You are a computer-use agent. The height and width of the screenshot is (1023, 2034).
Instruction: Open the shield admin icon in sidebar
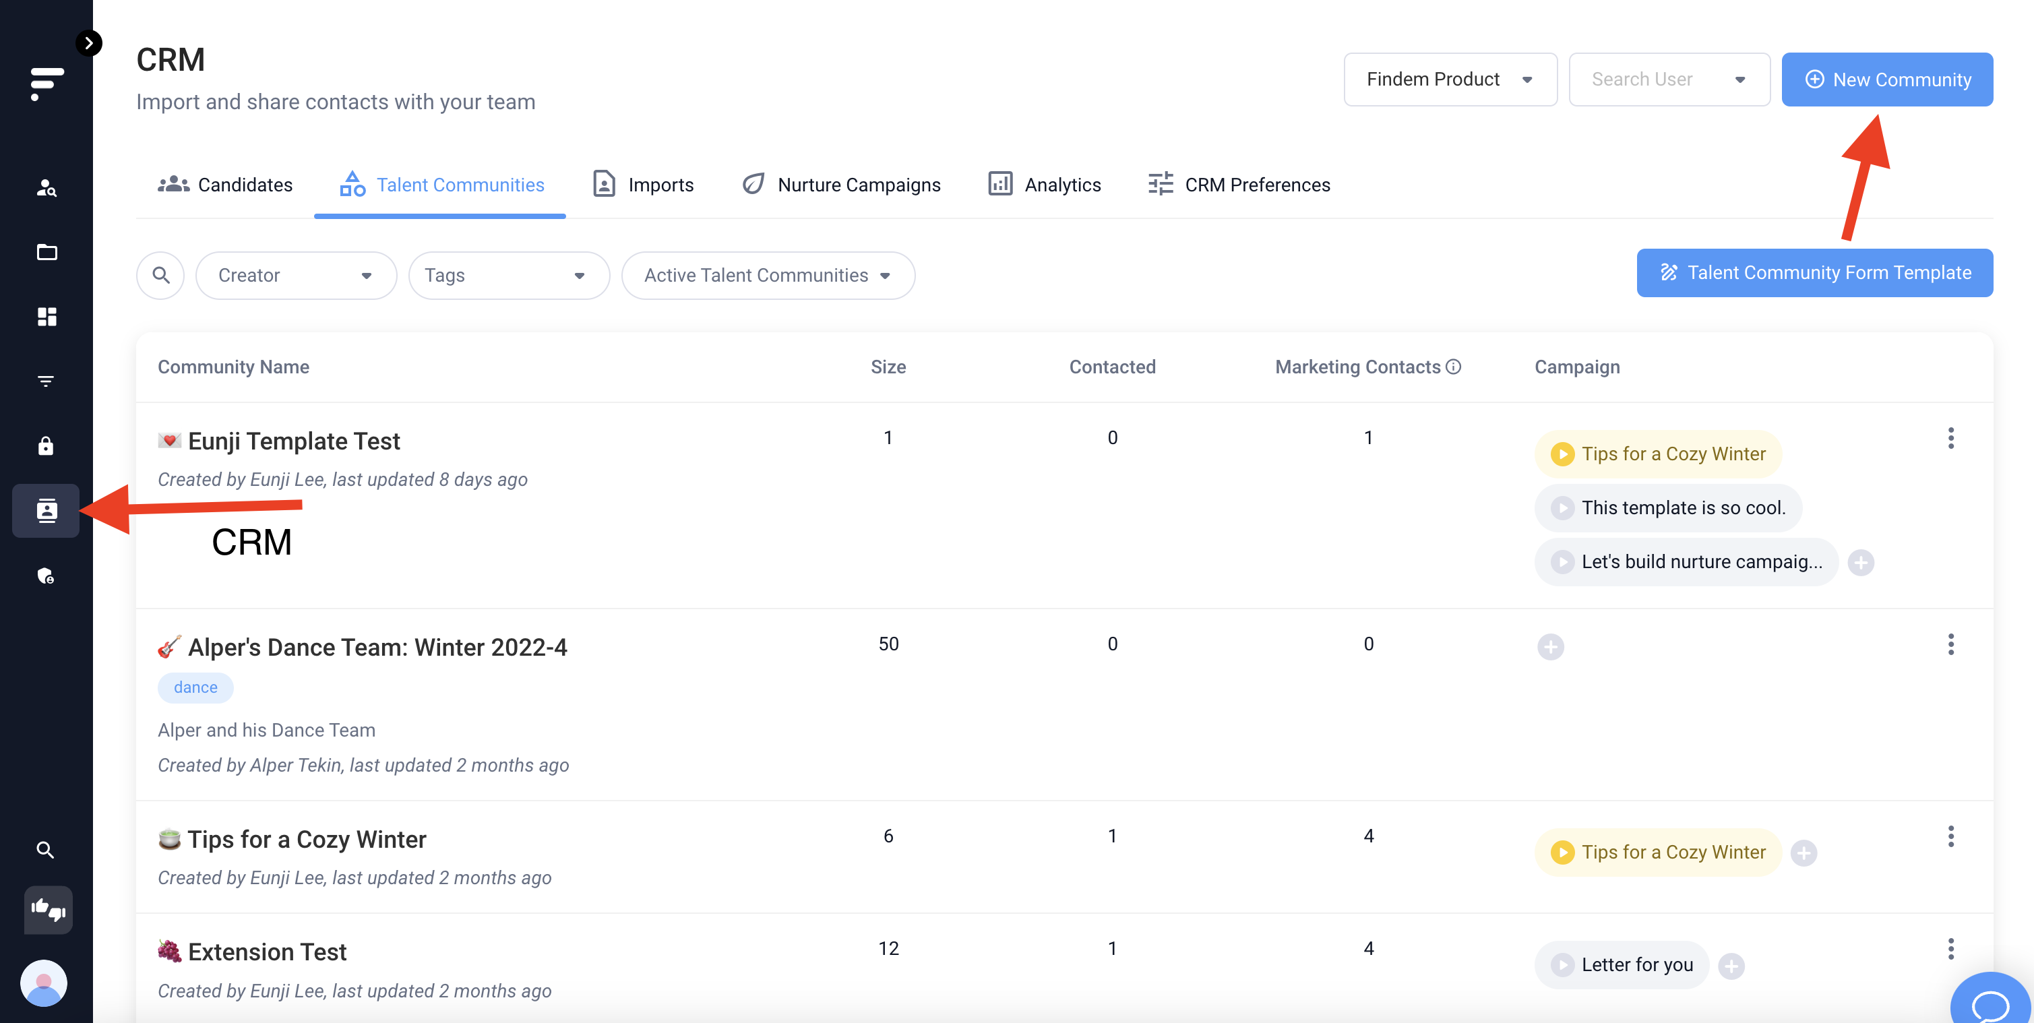[x=47, y=576]
